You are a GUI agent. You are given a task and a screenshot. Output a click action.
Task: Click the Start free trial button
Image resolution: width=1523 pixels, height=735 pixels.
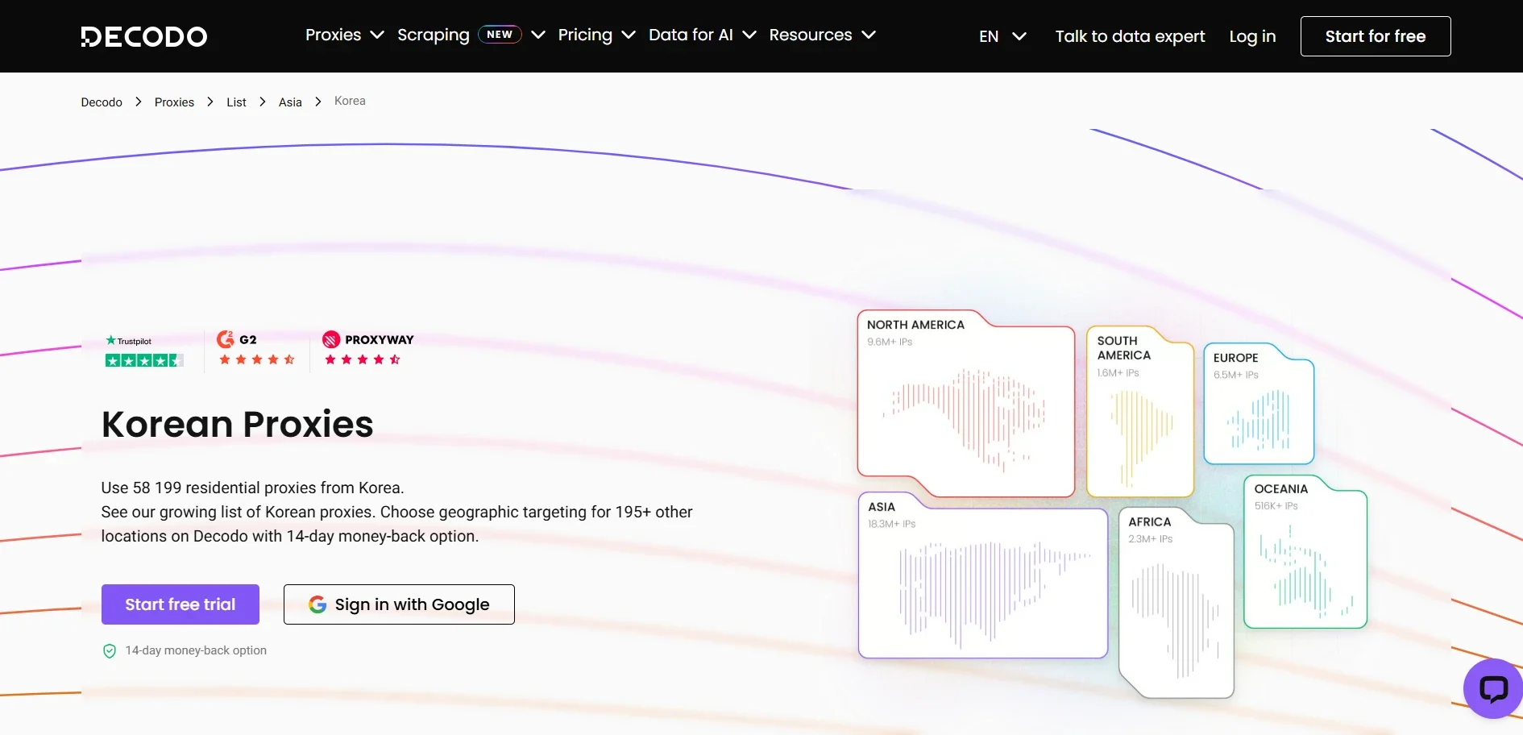[181, 604]
